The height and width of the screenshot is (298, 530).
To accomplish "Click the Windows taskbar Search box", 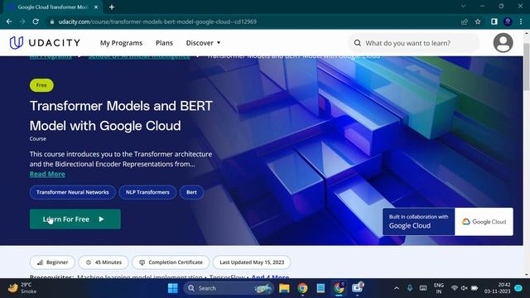I will 229,288.
